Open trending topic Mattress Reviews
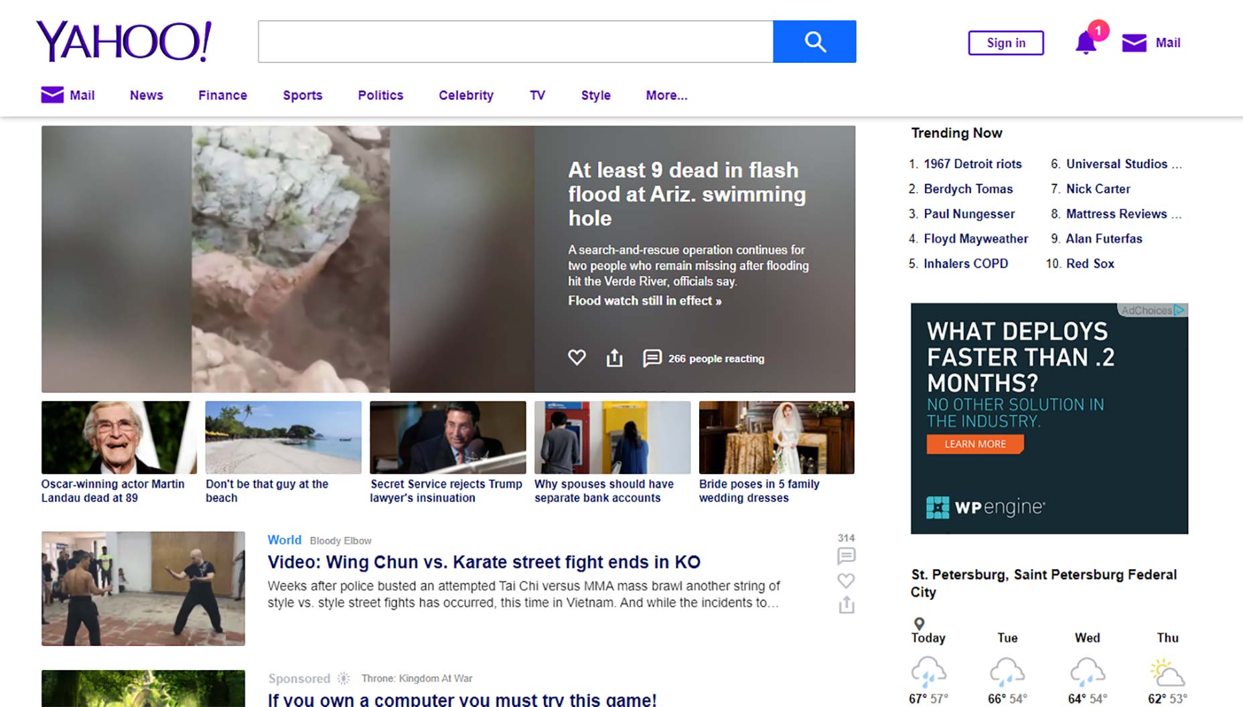This screenshot has width=1243, height=707. [x=1124, y=214]
